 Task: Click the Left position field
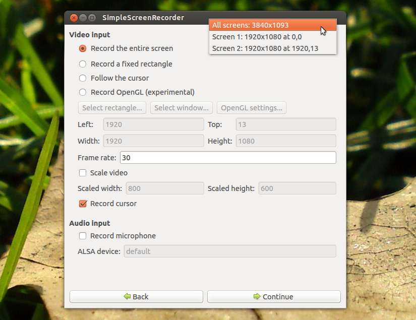pyautogui.click(x=154, y=124)
